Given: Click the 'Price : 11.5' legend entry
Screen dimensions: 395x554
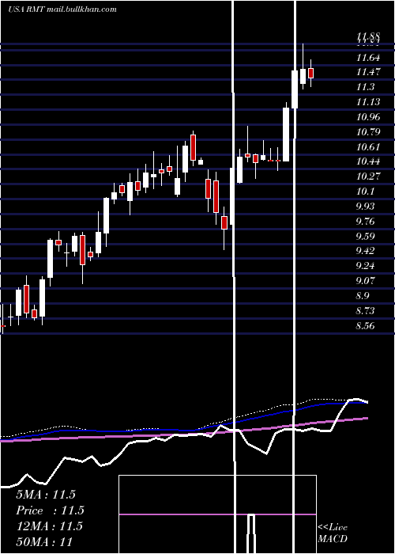Looking at the screenshot, I should (50, 510).
